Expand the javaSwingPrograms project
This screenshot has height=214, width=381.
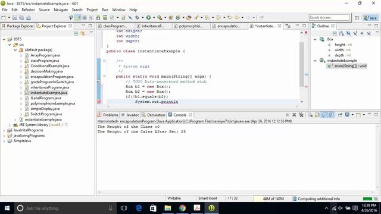click(x=4, y=136)
